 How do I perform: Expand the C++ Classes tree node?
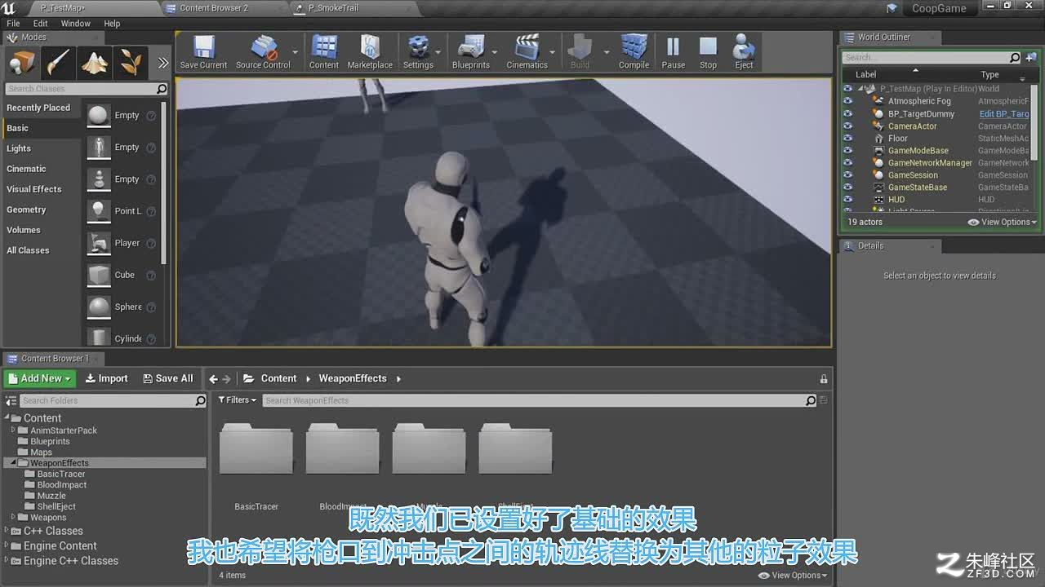coord(7,531)
